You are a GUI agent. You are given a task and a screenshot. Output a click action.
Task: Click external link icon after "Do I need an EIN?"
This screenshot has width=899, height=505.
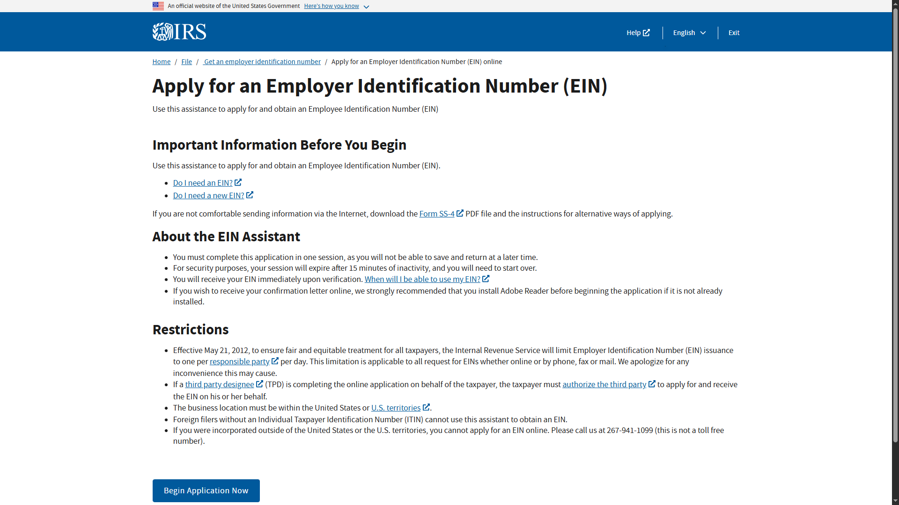tap(238, 182)
